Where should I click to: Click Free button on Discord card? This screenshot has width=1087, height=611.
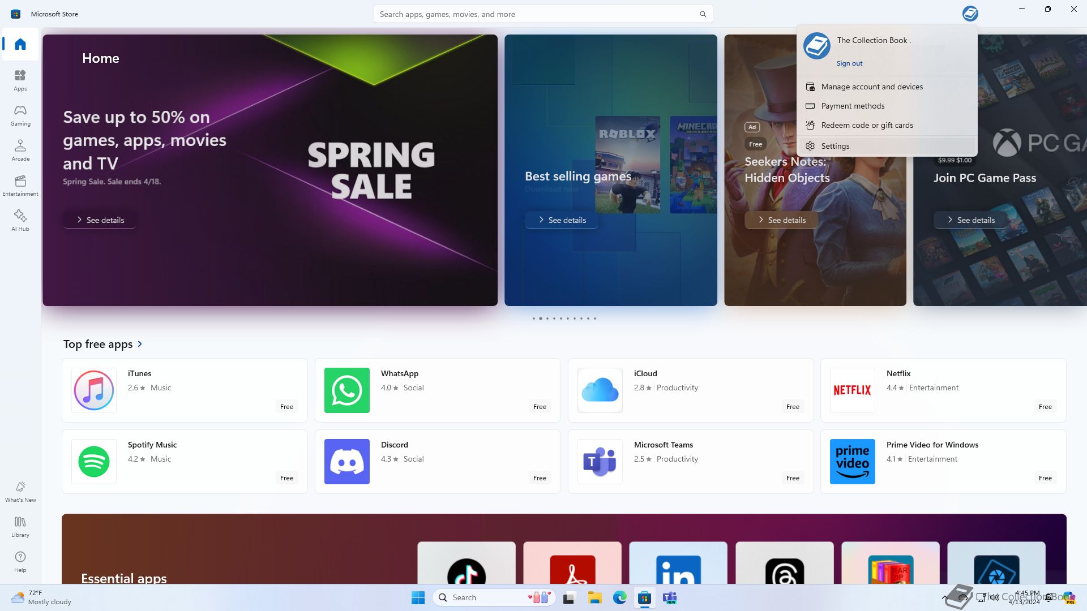pos(540,478)
